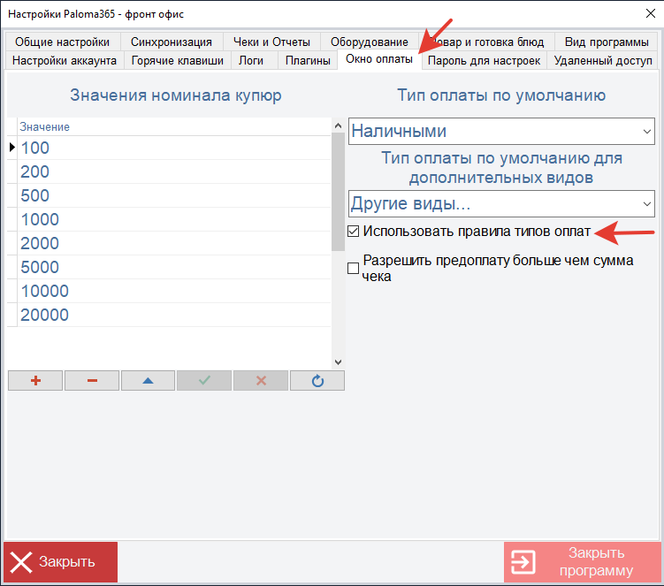This screenshot has width=664, height=586.
Task: Select the value row '5000'
Action: [173, 267]
